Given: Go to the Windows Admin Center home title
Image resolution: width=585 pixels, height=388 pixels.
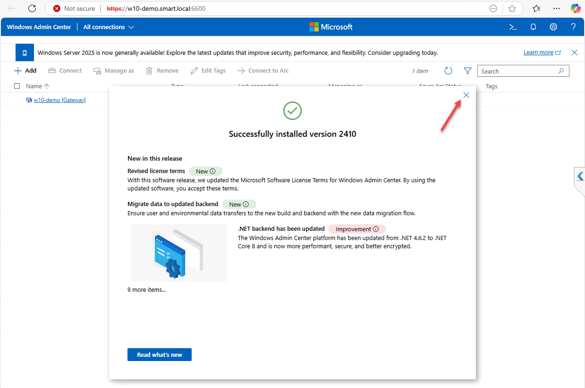Looking at the screenshot, I should [39, 27].
